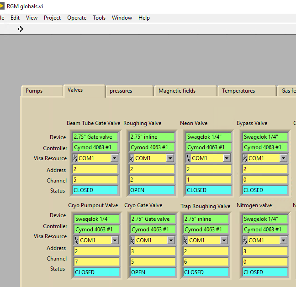Image resolution: width=296 pixels, height=287 pixels.
Task: Click the LabVIEW icon in title bar
Action: tap(2, 6)
